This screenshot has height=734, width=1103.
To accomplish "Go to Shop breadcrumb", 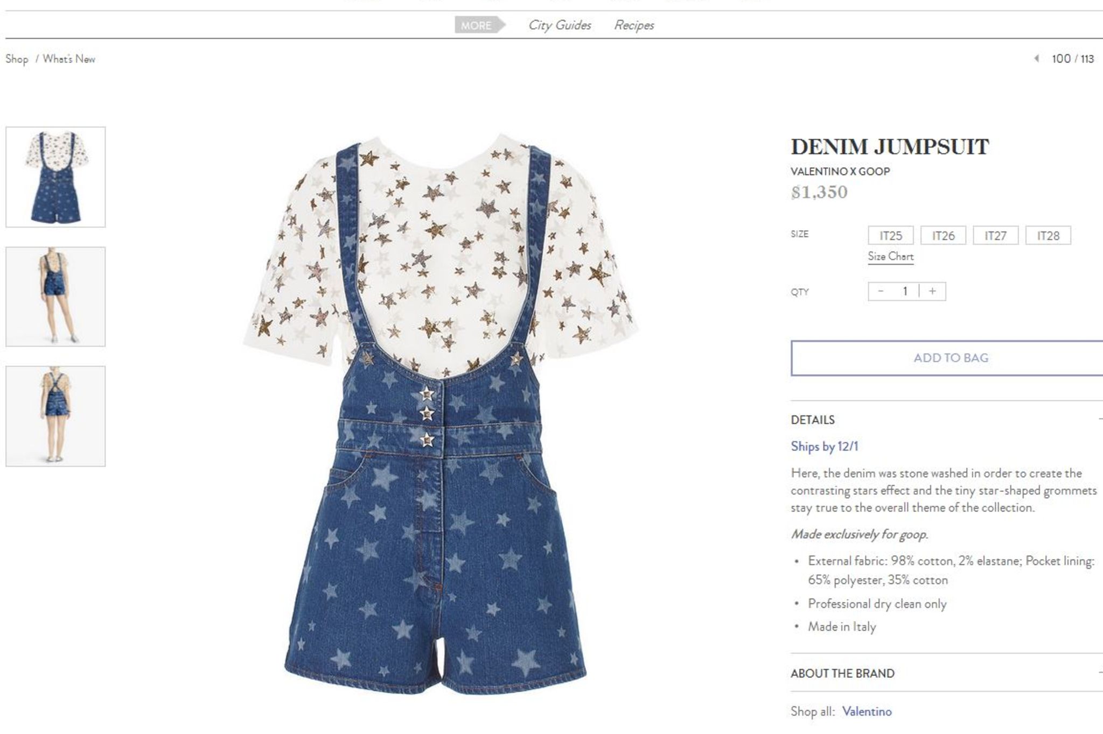I will coord(17,59).
